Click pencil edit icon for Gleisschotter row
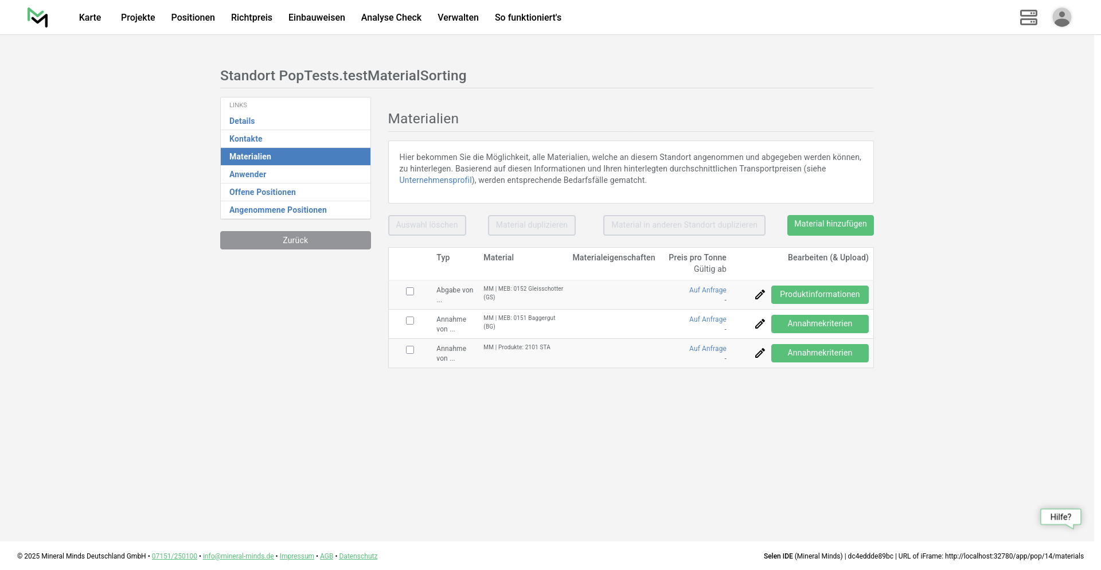 click(x=760, y=295)
